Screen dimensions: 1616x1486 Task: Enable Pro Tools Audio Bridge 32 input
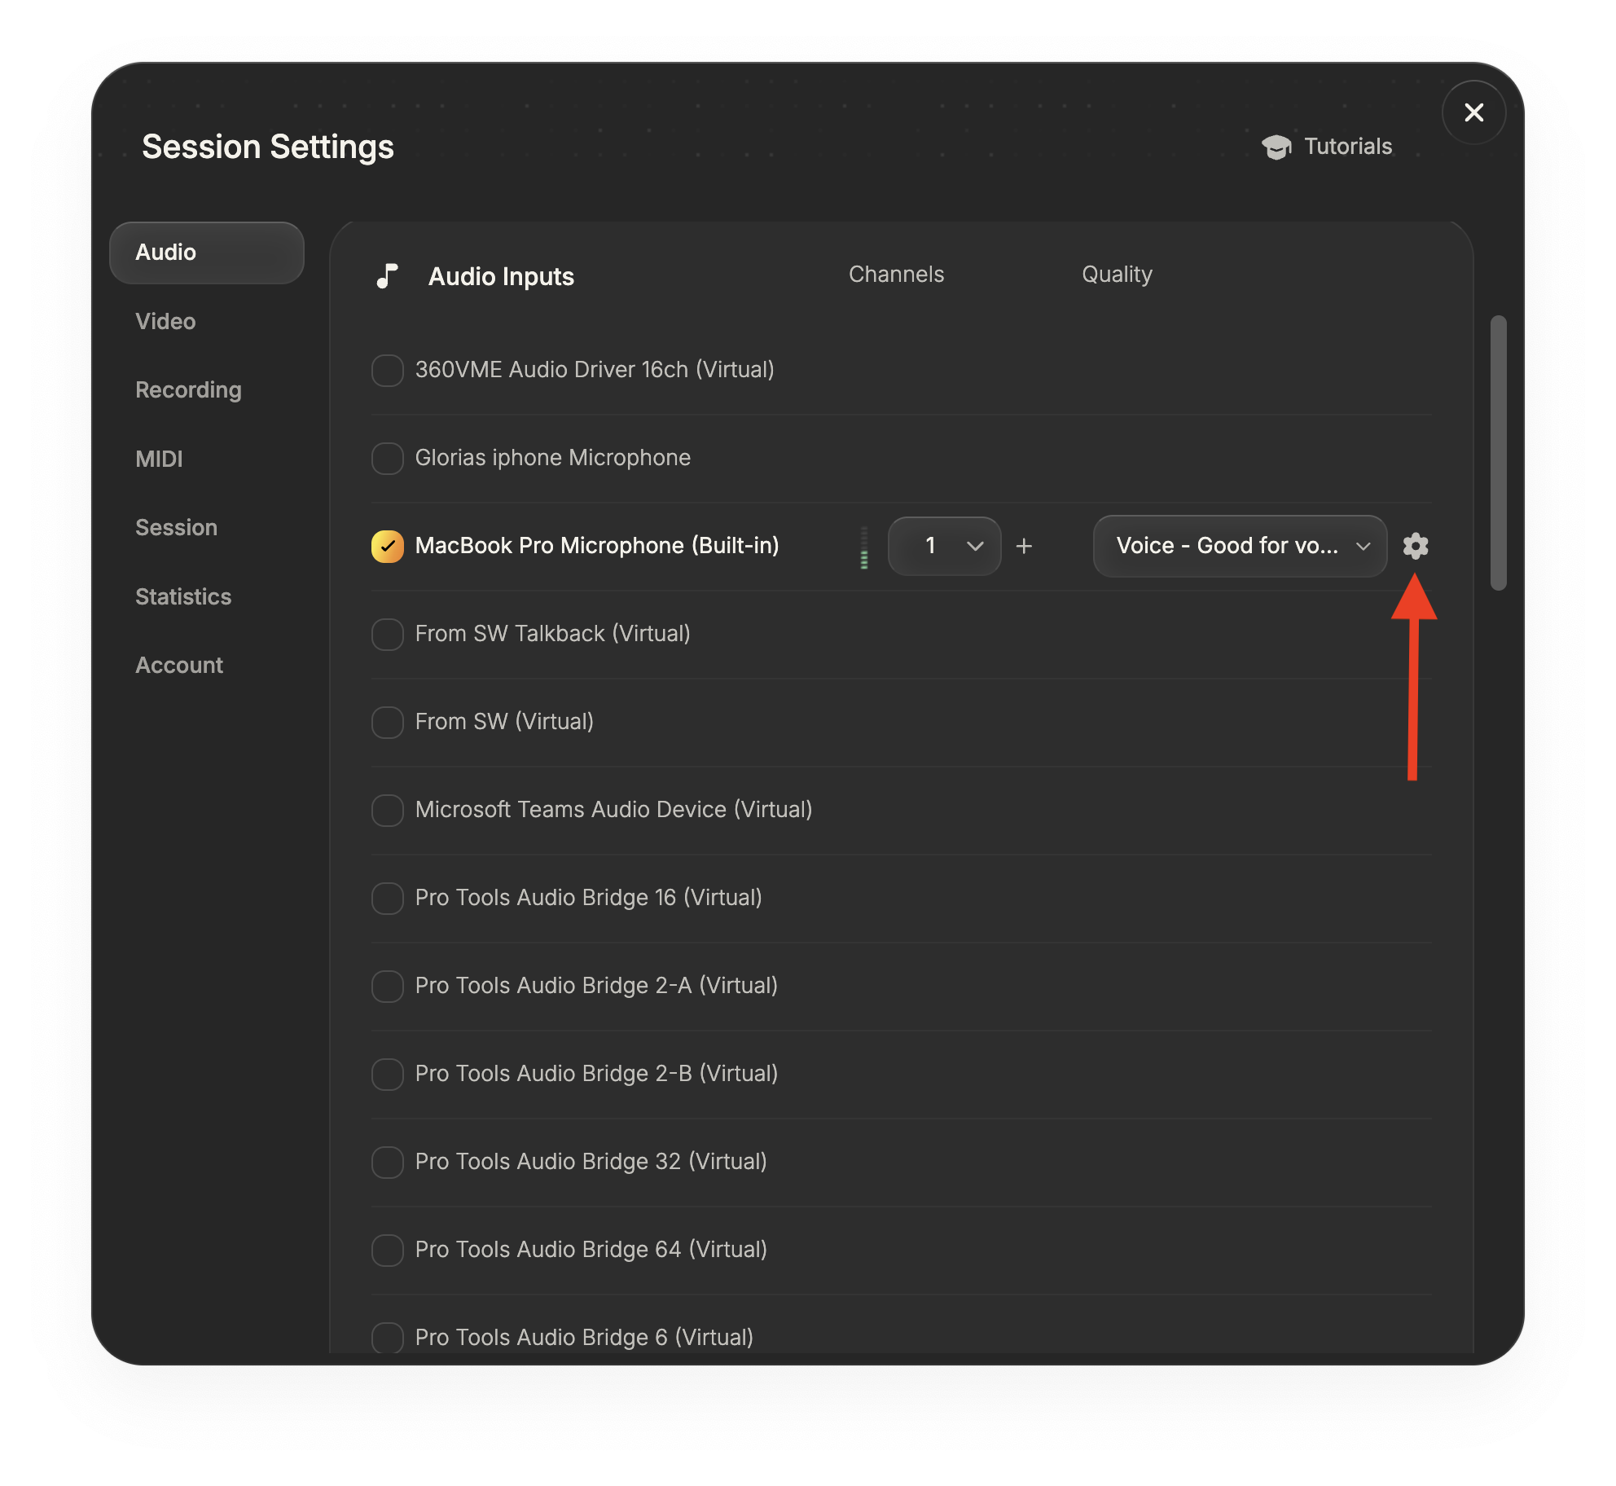click(388, 1162)
